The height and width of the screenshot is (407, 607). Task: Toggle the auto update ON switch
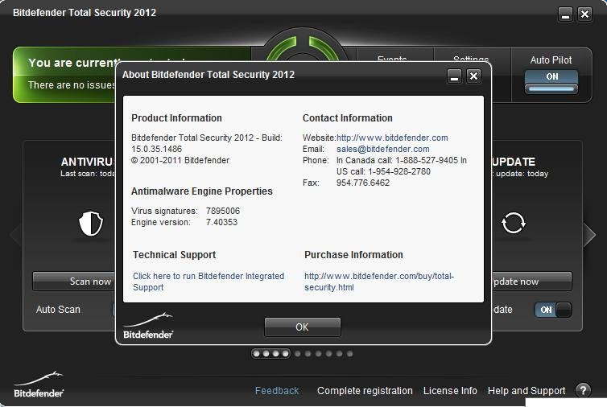pyautogui.click(x=553, y=310)
